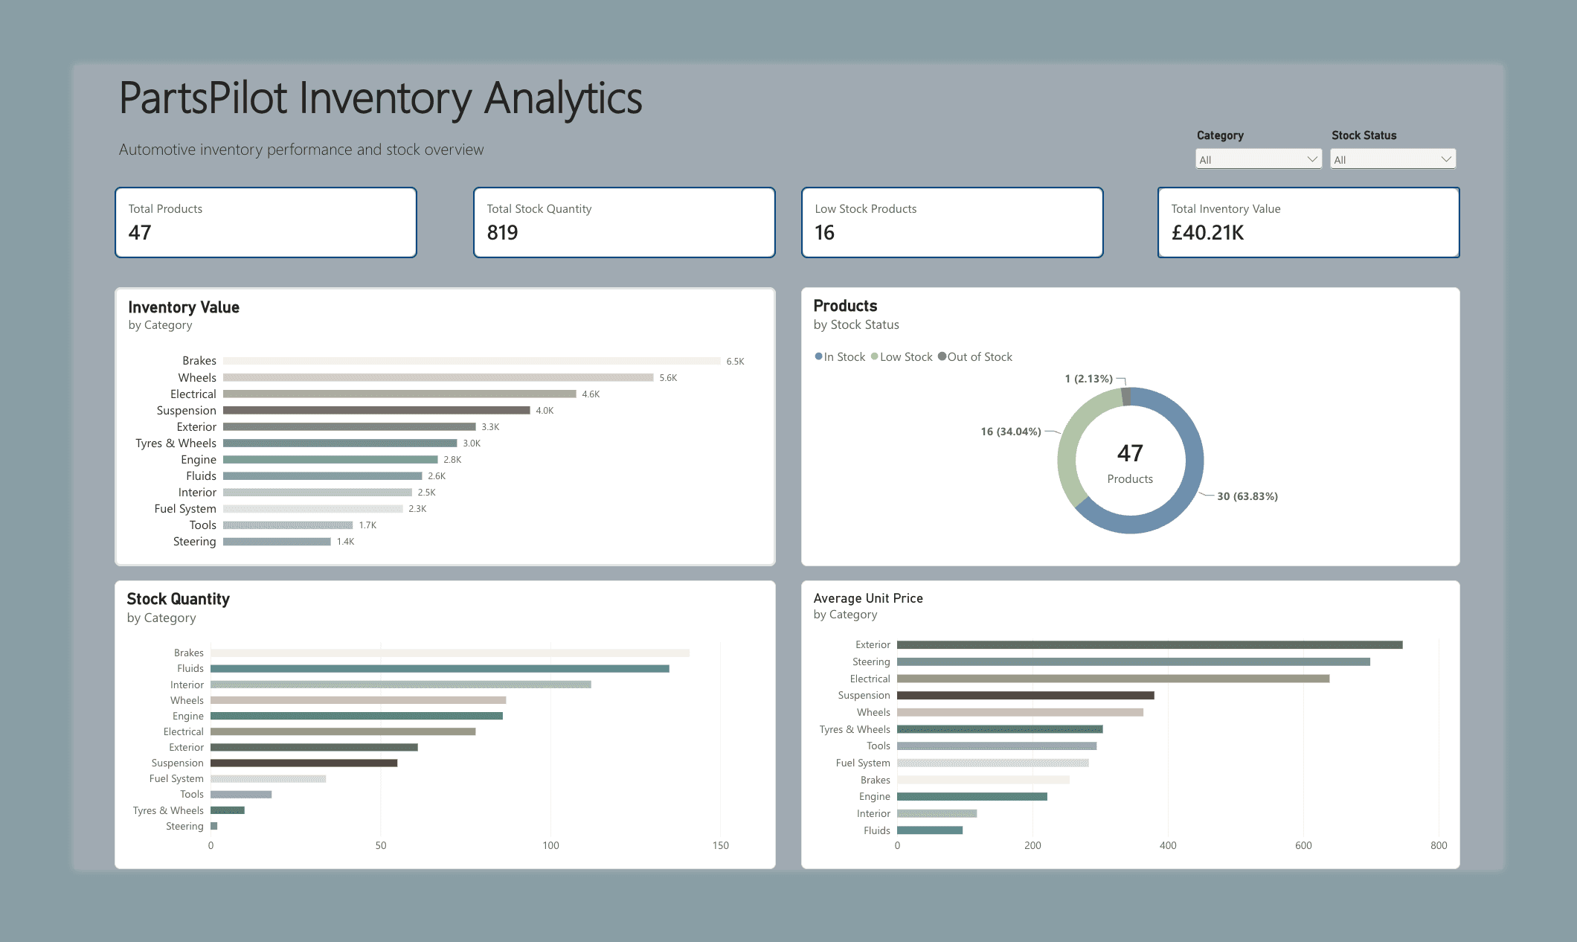Click the 6.5K Brakes value label
Screen dimensions: 1577x942
[735, 361]
